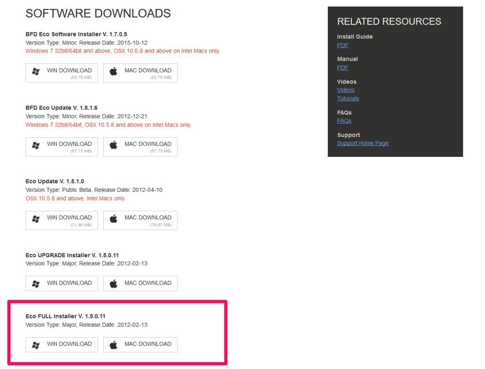This screenshot has height=369, width=485.
Task: Download MAC version of BFD Eco Update 1.5.1.6
Action: coord(140,147)
